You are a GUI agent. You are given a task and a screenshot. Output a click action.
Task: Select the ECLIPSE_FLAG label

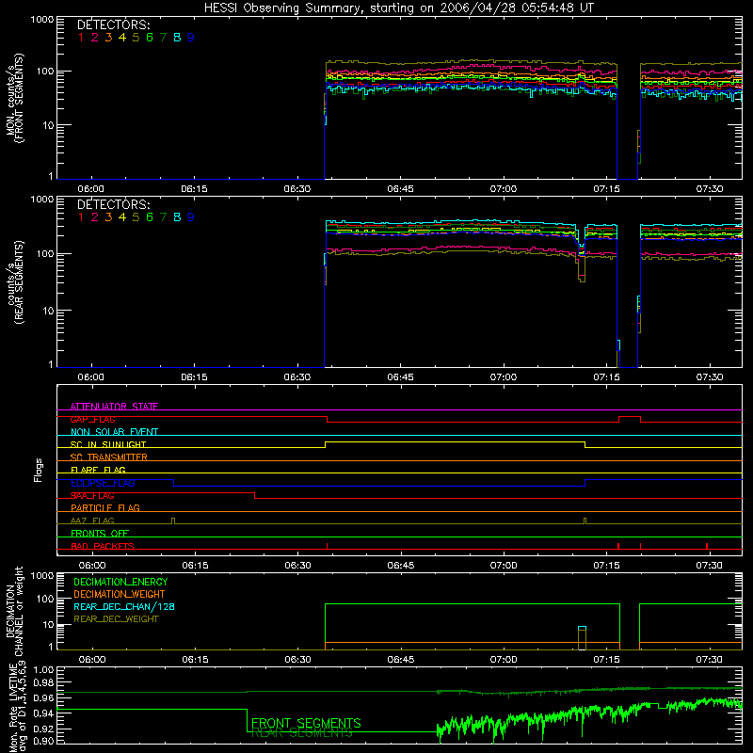tap(103, 483)
